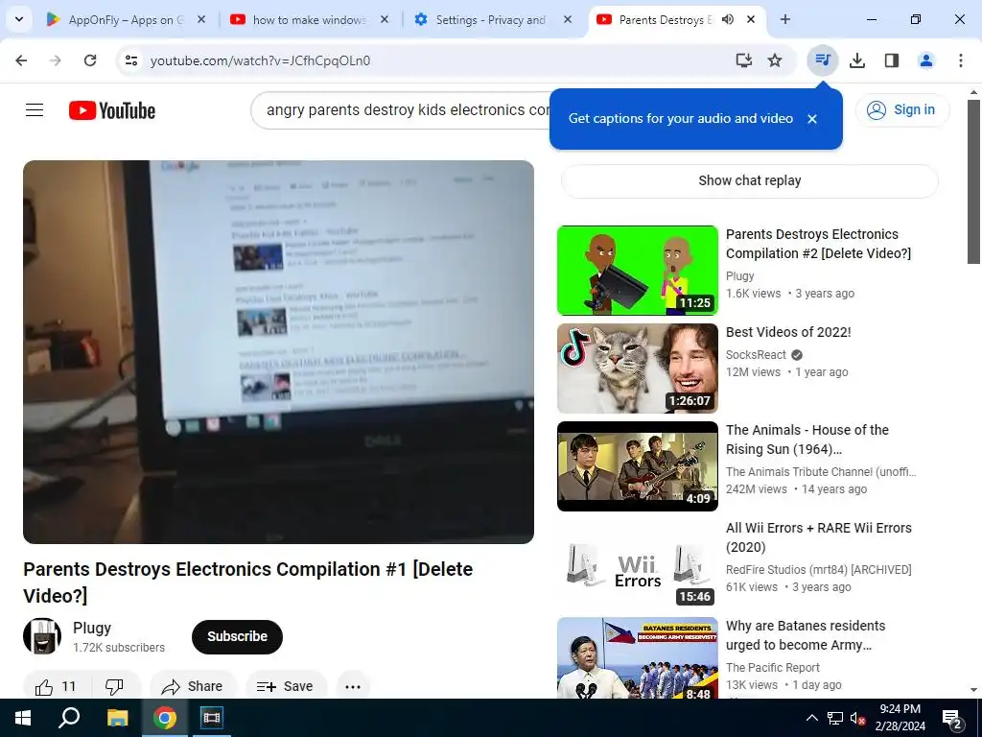This screenshot has width=982, height=737.
Task: Install YouTube app icon in address bar
Action: coord(744,60)
